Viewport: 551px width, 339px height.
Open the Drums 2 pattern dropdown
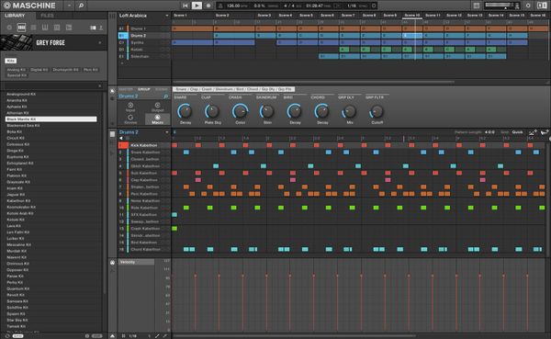coord(166,132)
